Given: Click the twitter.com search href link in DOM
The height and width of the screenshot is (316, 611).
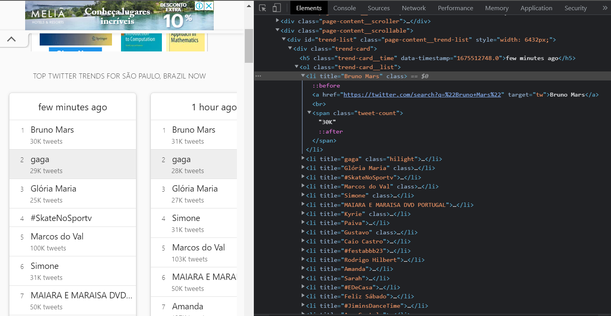Looking at the screenshot, I should 422,95.
